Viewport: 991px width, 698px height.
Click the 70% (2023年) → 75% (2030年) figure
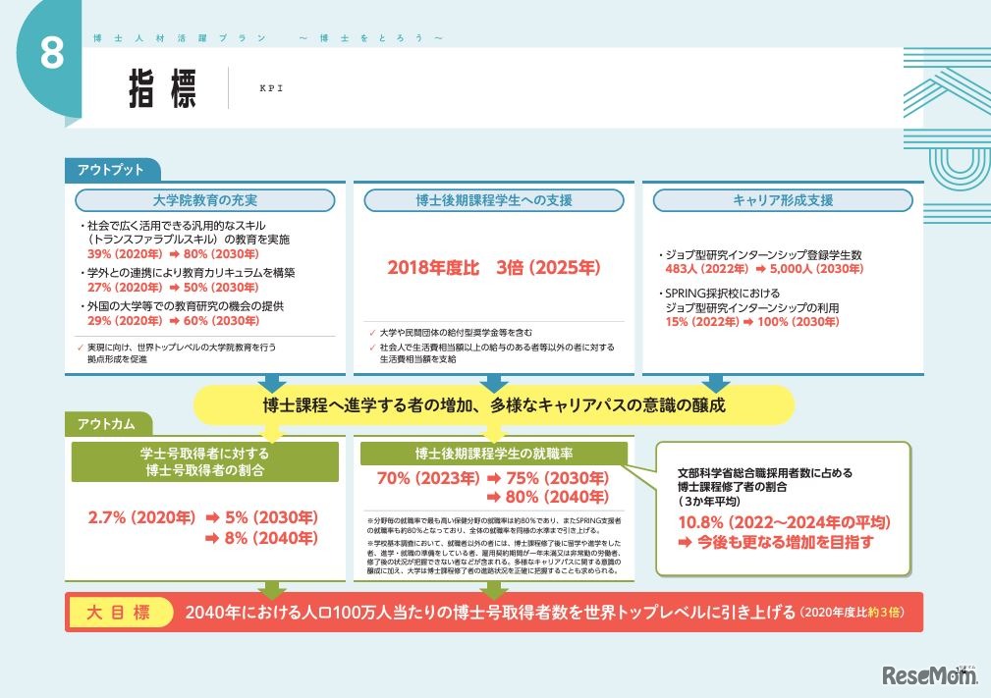point(493,479)
